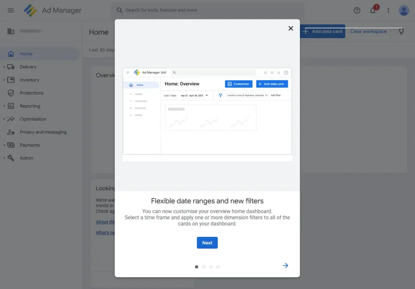The height and width of the screenshot is (289, 415).
Task: Select the third pagination dot
Action: pyautogui.click(x=211, y=267)
